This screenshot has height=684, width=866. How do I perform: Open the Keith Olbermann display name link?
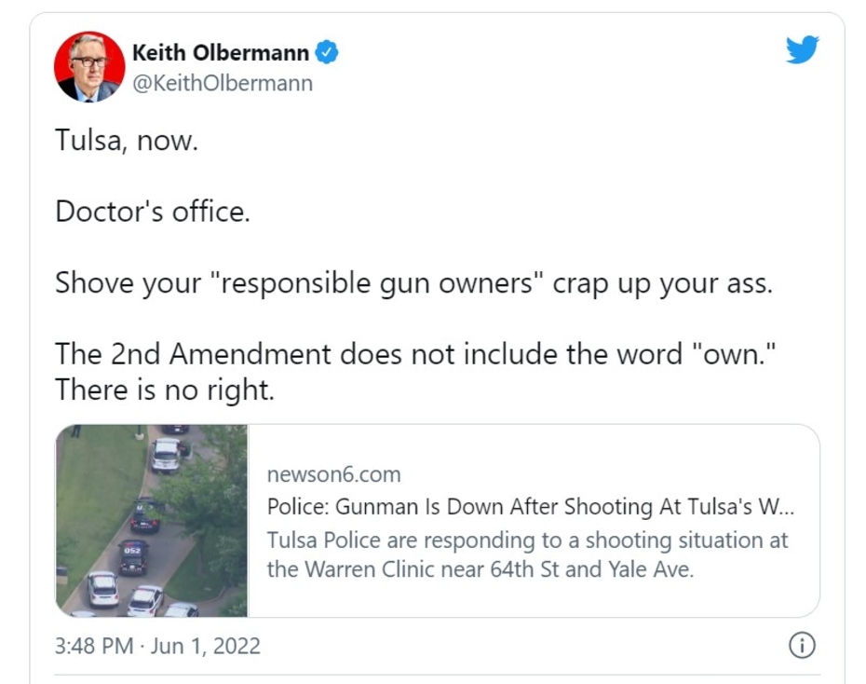tap(221, 53)
